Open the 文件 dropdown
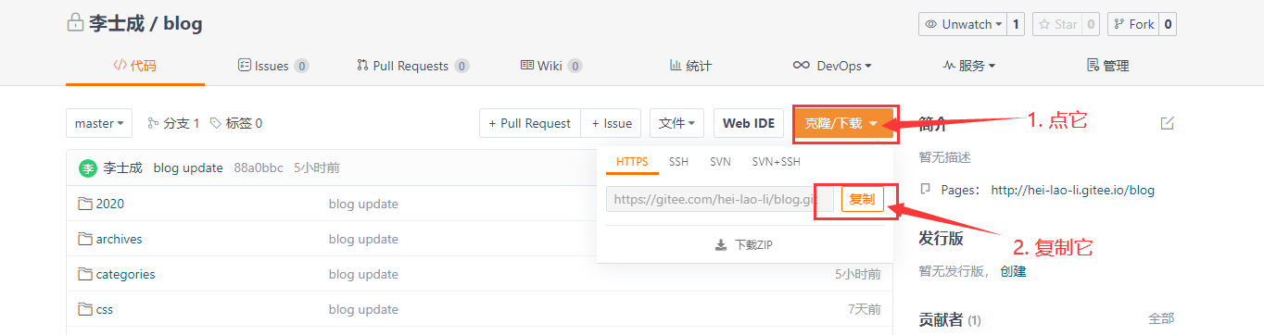 pos(676,123)
